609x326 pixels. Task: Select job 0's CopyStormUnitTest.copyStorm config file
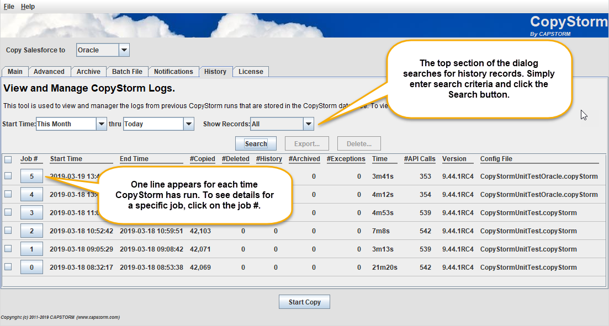click(528, 268)
